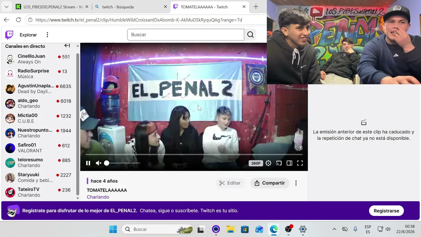
Task: Open the three-dot menu beside Explorar
Action: click(x=47, y=35)
